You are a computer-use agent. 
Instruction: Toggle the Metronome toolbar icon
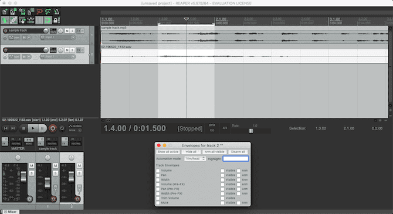point(57,12)
